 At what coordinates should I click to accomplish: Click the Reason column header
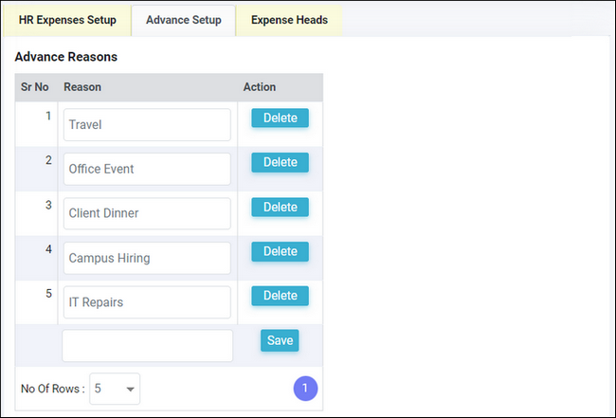pos(83,87)
